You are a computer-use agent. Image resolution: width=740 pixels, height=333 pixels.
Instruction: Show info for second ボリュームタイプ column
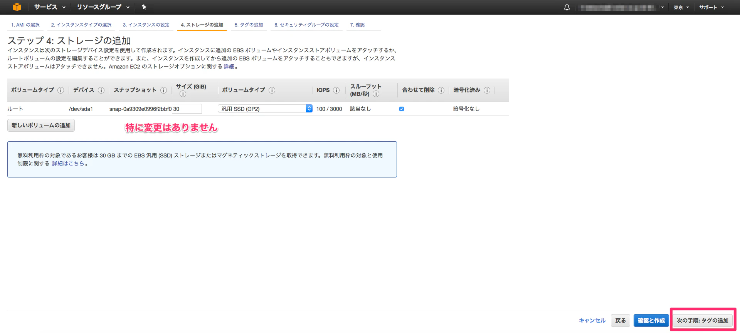(272, 90)
